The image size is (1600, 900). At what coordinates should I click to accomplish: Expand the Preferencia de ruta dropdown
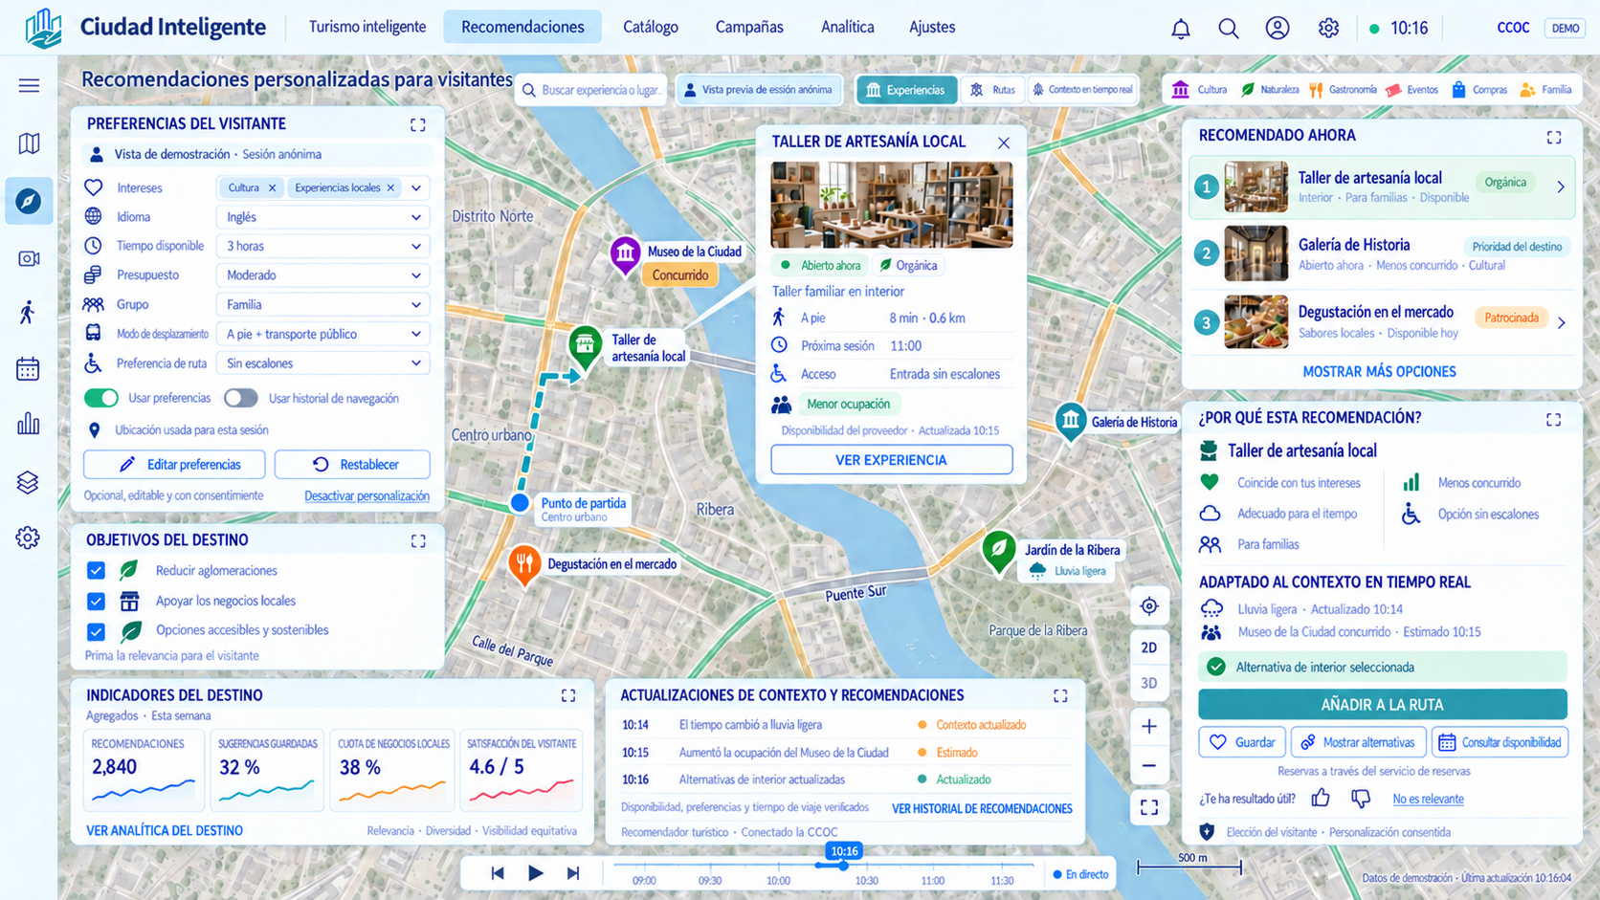(x=322, y=363)
